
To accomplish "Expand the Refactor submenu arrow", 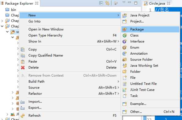I will tap(118, 93).
